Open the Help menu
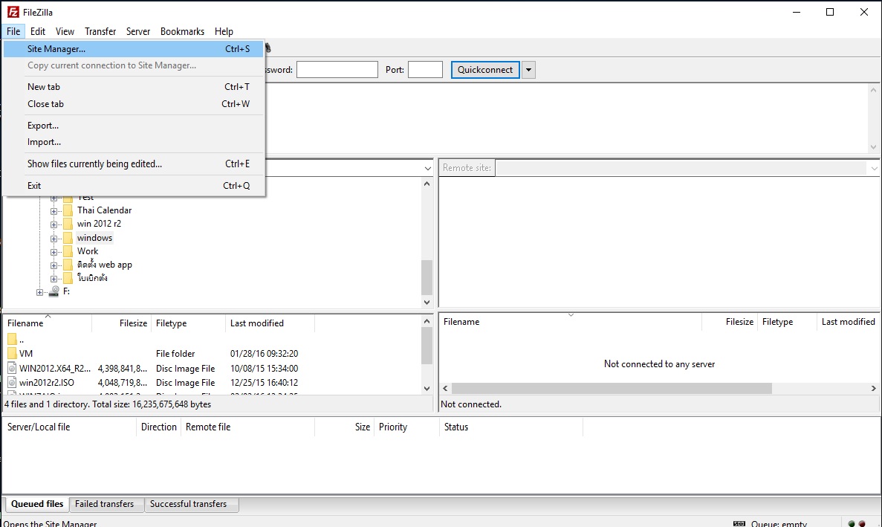 [x=224, y=31]
